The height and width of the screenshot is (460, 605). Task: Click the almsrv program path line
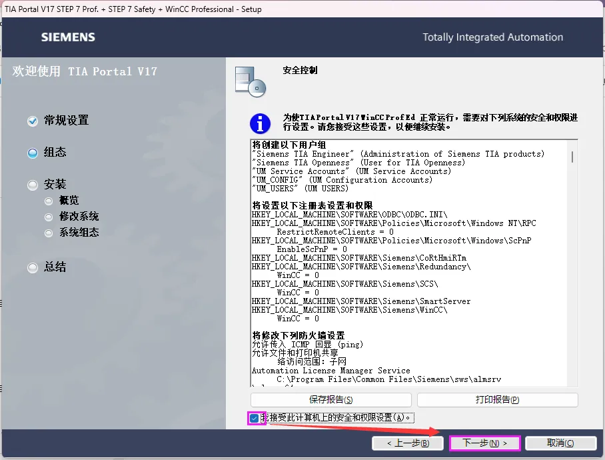[x=389, y=380]
